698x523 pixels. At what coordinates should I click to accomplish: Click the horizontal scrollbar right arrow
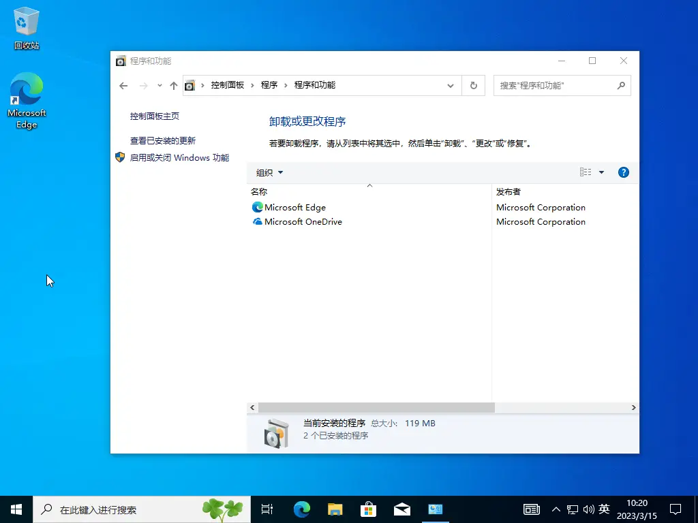633,407
